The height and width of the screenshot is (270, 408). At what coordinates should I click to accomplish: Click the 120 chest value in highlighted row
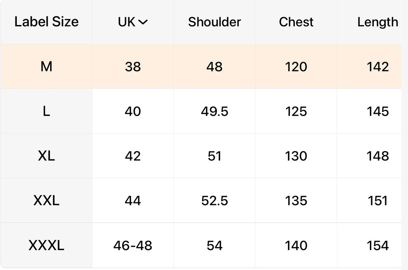pos(296,67)
